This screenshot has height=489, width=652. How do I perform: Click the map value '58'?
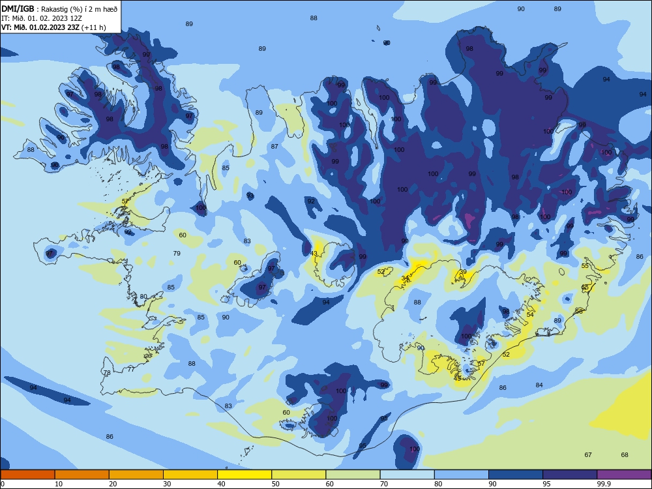click(579, 311)
